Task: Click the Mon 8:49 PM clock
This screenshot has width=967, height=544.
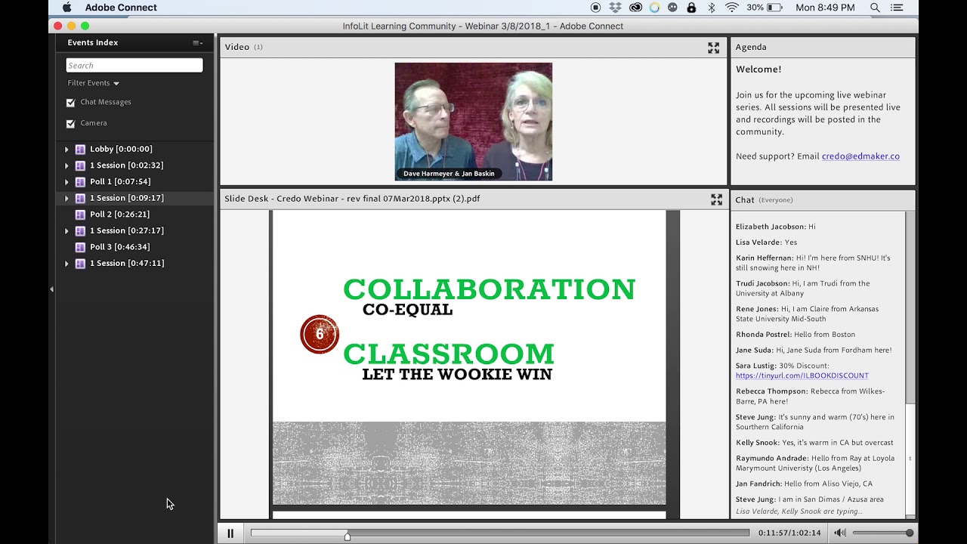Action: [x=825, y=8]
